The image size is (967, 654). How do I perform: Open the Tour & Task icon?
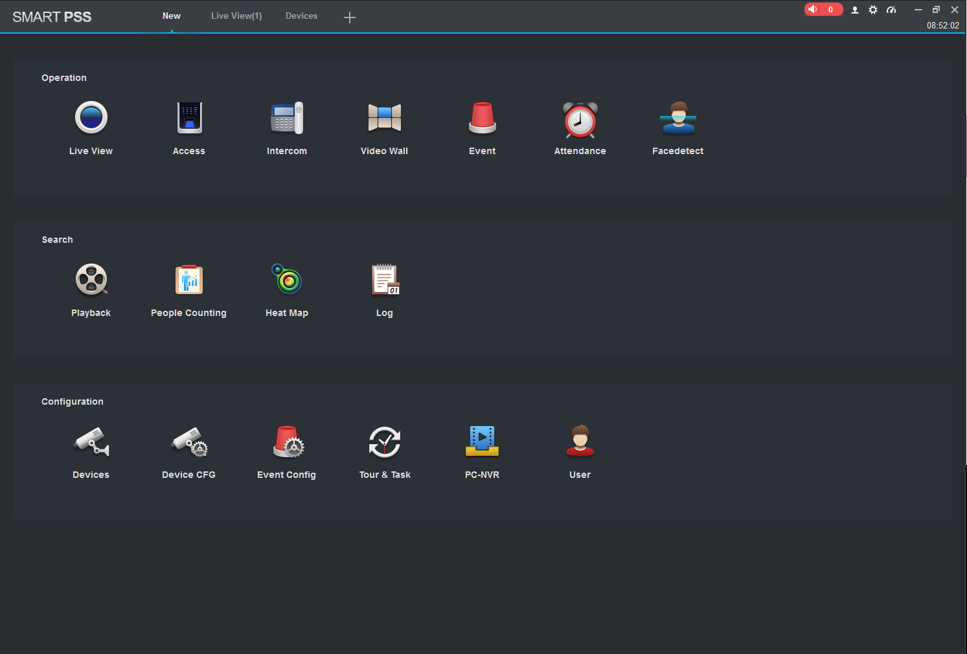pyautogui.click(x=385, y=442)
